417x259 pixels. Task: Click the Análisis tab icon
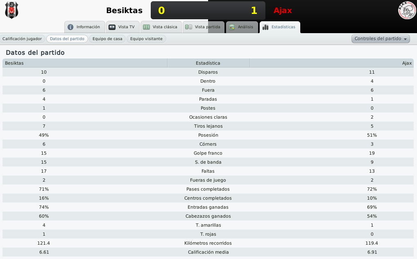(232, 27)
